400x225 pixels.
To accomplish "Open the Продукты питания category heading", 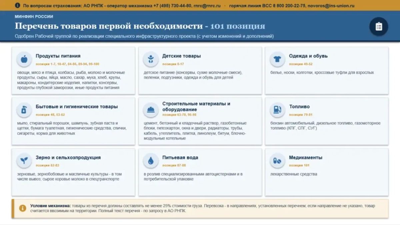I will [x=58, y=56].
